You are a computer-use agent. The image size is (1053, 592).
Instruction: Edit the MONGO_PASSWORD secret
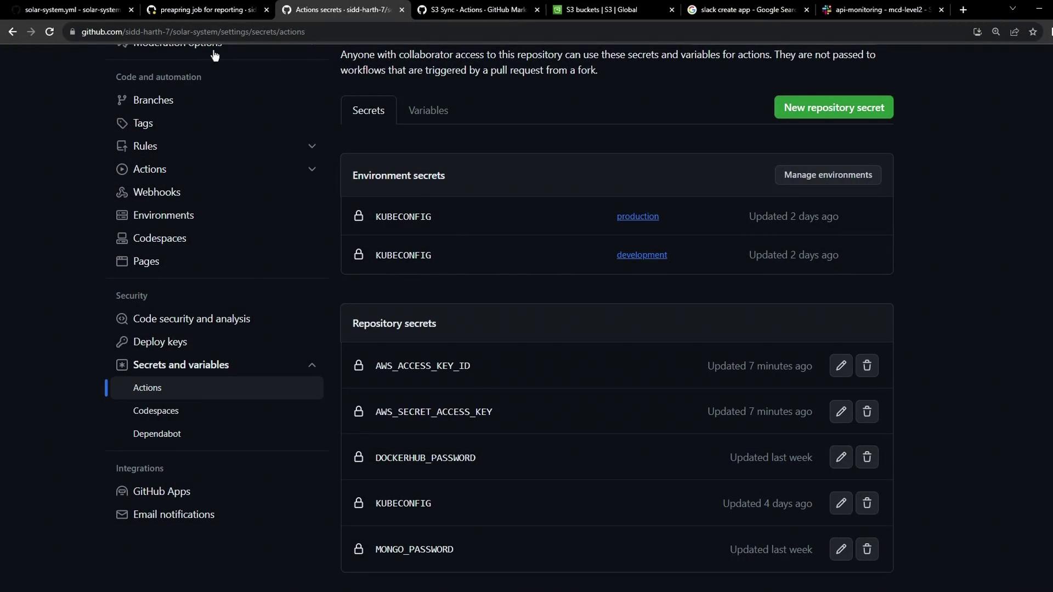coord(841,549)
